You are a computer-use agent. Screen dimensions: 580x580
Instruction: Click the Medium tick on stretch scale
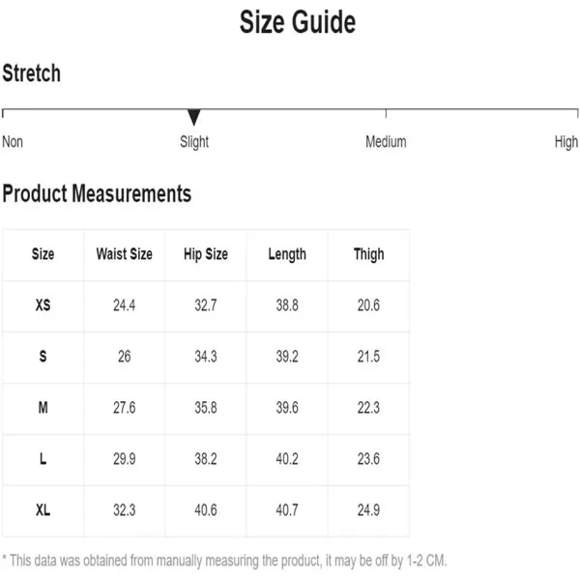click(x=386, y=113)
